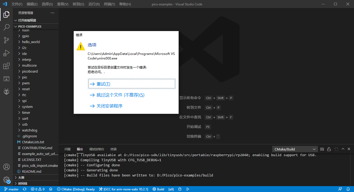Open the Search view in activity bar
Image resolution: width=354 pixels, height=192 pixels.
(6, 27)
